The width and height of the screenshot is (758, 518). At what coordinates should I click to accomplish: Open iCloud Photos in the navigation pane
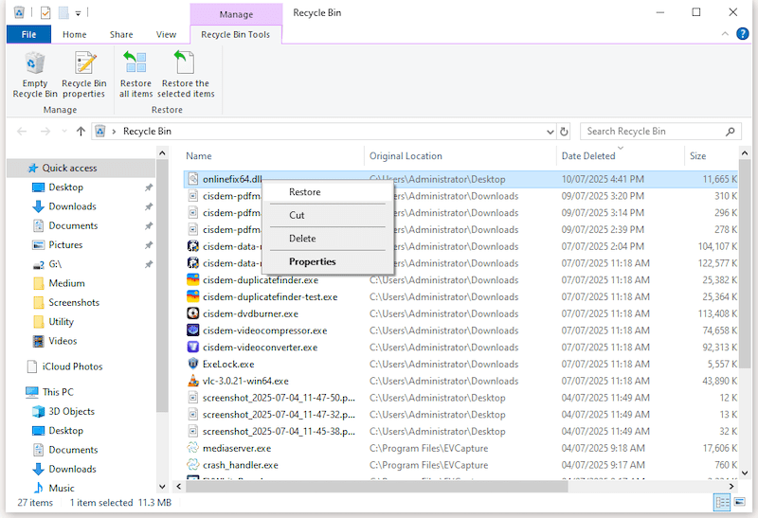[x=72, y=366]
